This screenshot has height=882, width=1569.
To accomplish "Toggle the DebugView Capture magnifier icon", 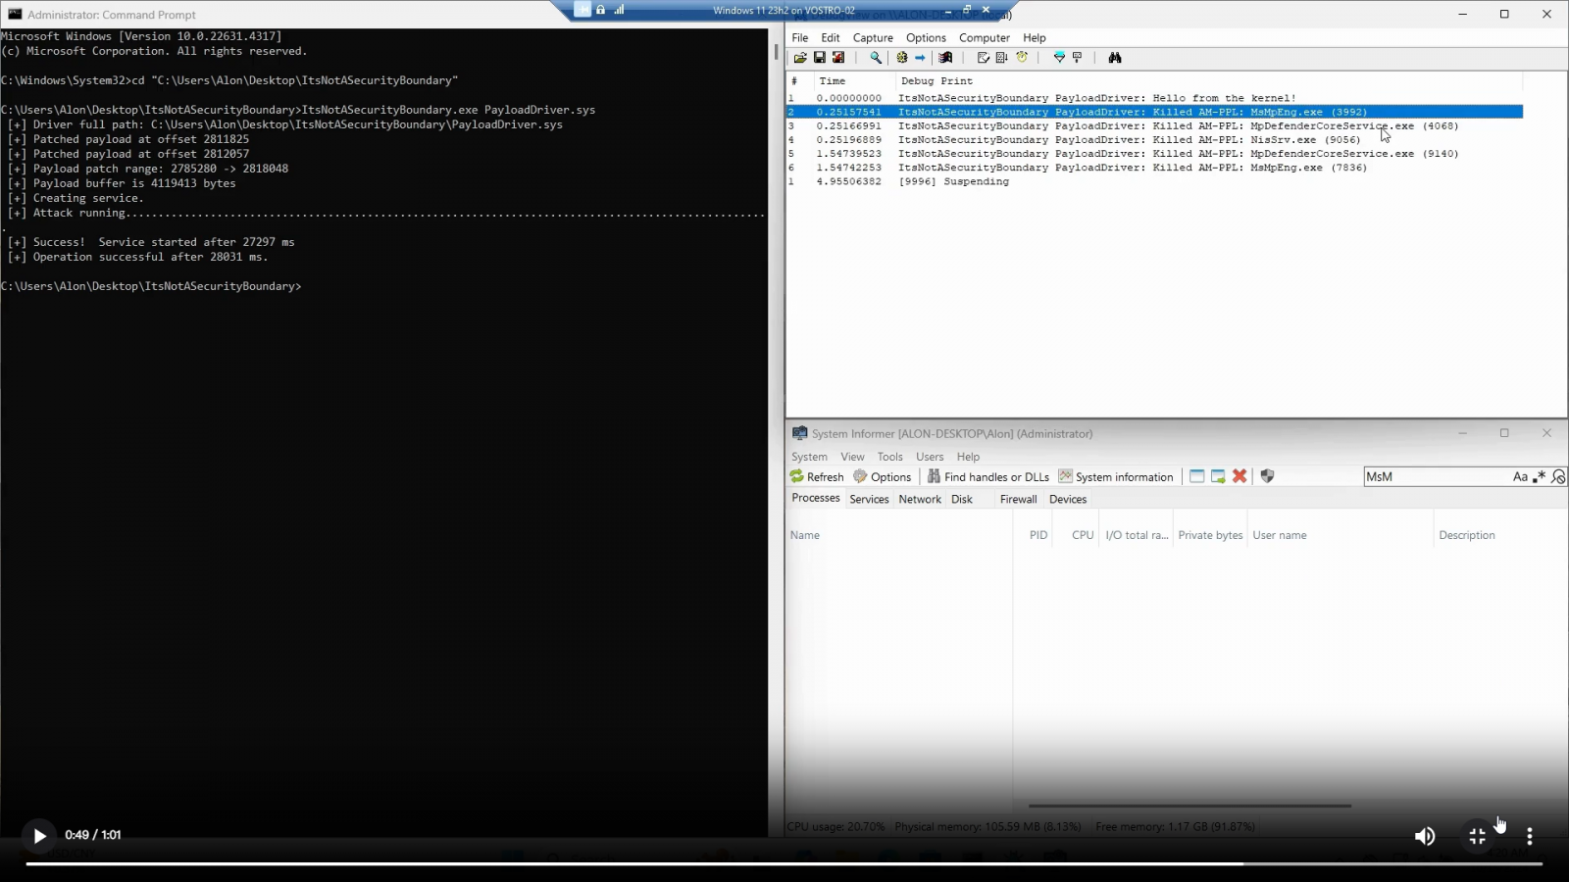I will pyautogui.click(x=876, y=58).
